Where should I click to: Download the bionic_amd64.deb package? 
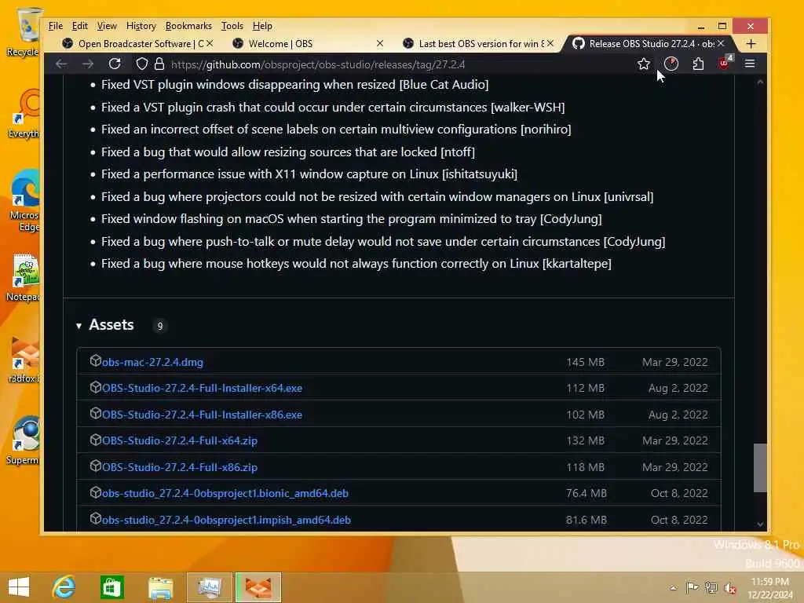[225, 493]
